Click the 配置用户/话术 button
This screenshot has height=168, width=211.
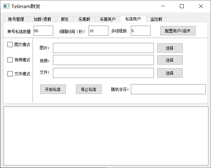[178, 31]
